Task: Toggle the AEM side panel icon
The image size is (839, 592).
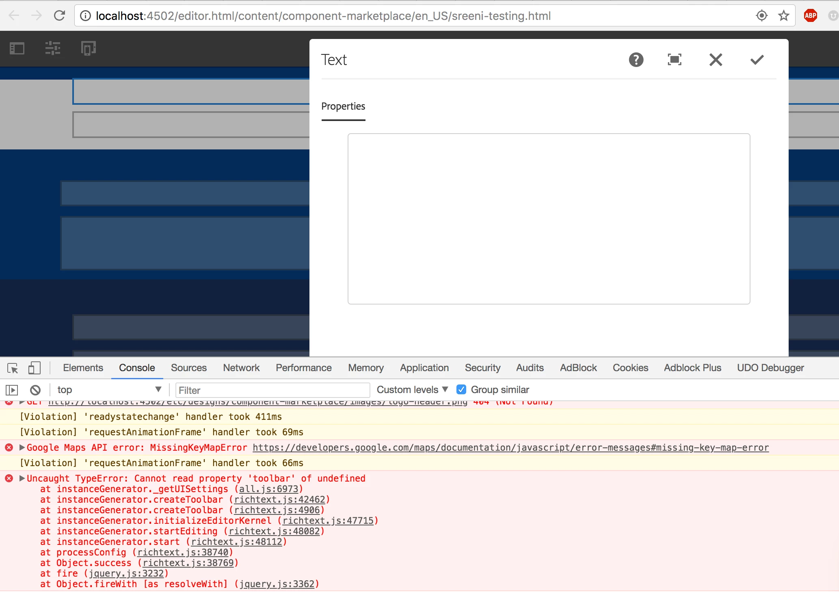Action: pyautogui.click(x=17, y=49)
